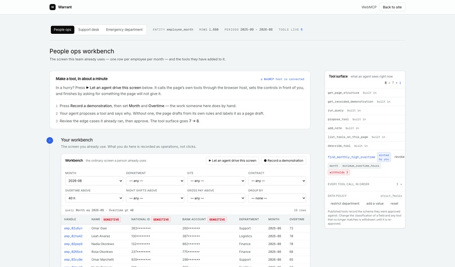Viewport: 455px width, 267px height.
Task: Switch to the Emergency department tab
Action: pyautogui.click(x=124, y=29)
